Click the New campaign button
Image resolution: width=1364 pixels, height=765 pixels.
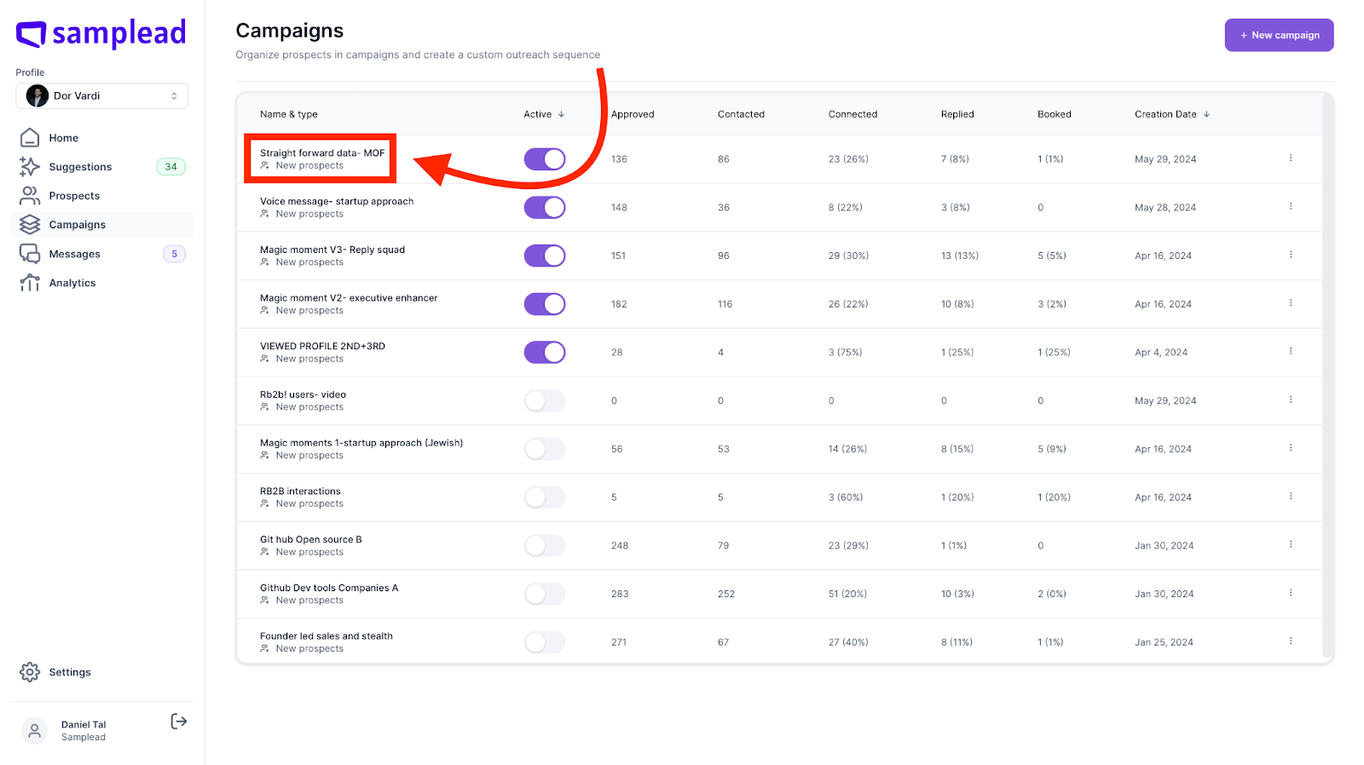1279,35
